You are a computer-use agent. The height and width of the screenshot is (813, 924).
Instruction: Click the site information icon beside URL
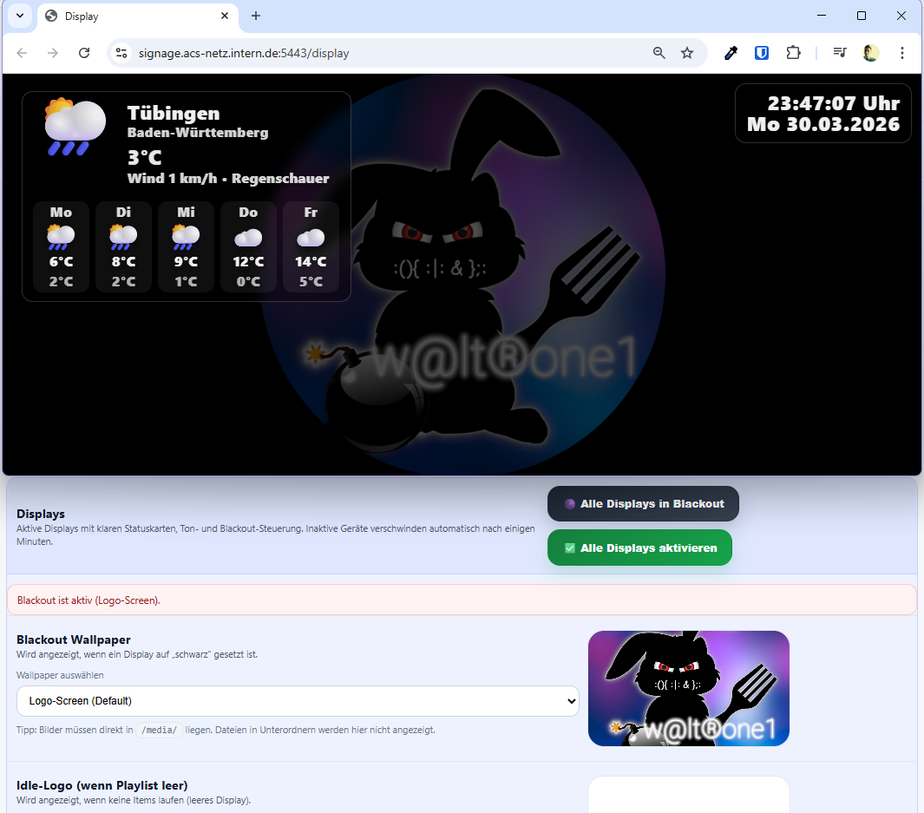point(122,53)
